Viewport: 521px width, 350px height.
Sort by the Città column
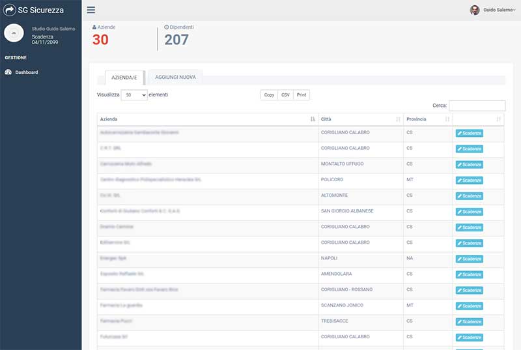tap(361, 119)
